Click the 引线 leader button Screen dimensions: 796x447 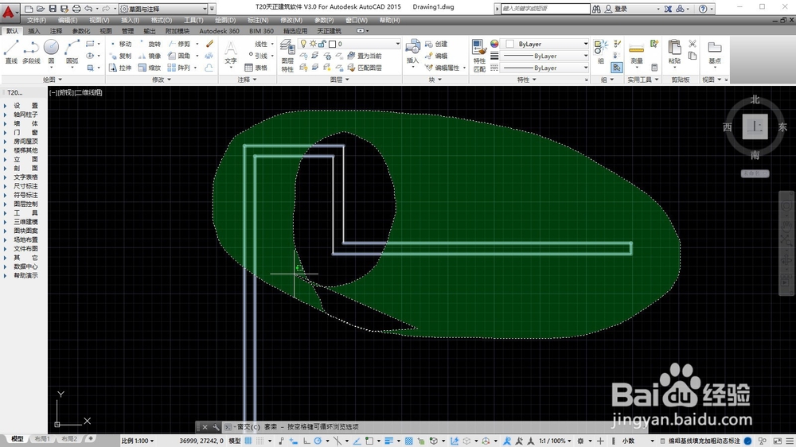[257, 56]
